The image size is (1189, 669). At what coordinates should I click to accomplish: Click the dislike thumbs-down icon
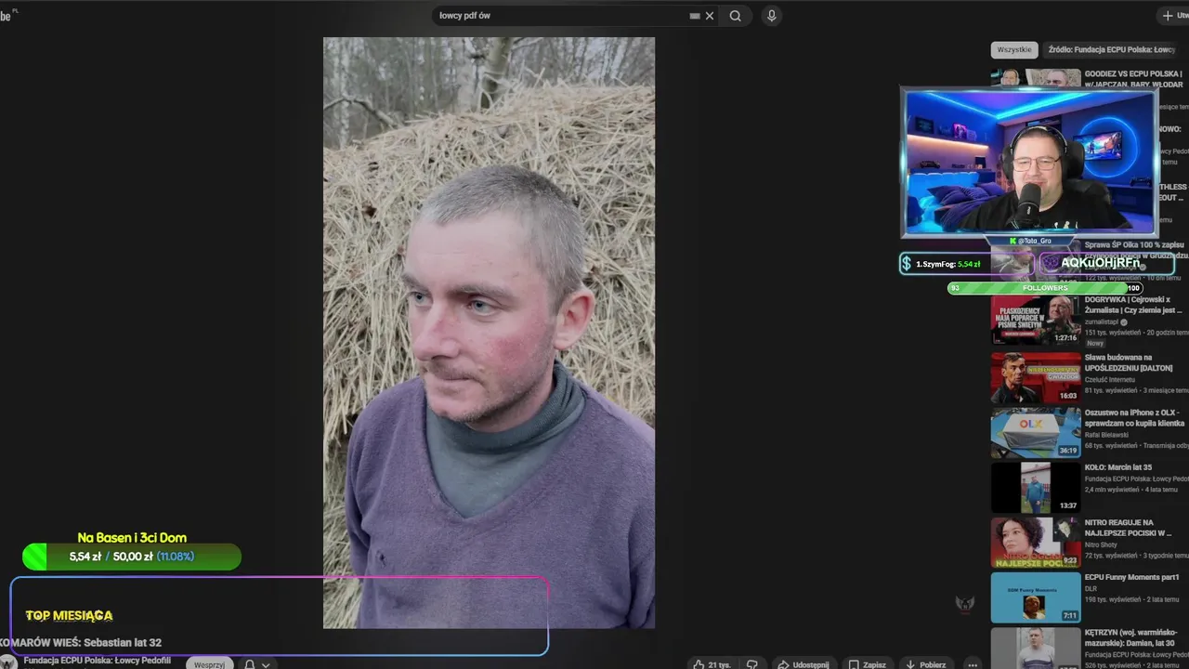pyautogui.click(x=753, y=664)
